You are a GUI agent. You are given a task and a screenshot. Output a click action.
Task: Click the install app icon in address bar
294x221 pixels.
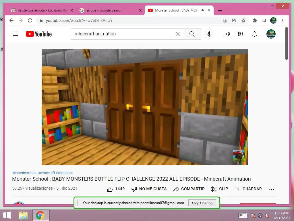(x=225, y=20)
